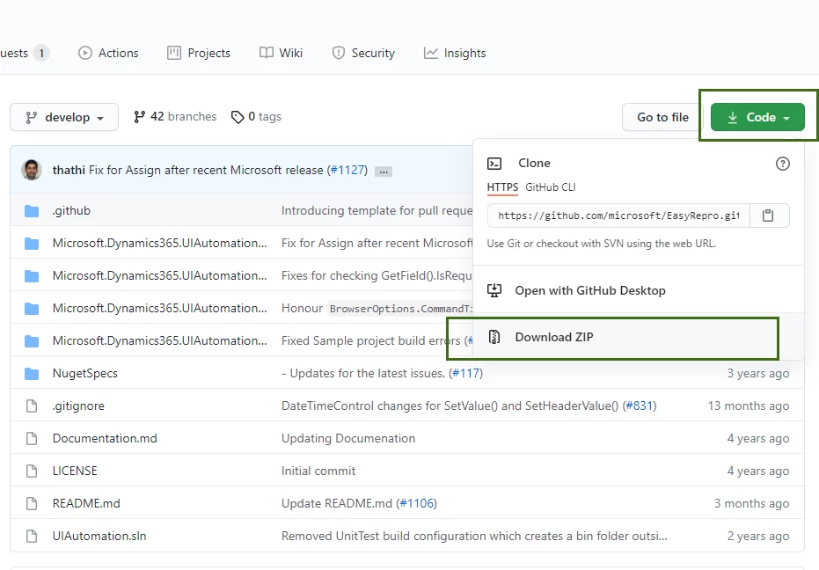Image resolution: width=819 pixels, height=570 pixels.
Task: Expand the commit message ellipsis button
Action: click(x=384, y=172)
